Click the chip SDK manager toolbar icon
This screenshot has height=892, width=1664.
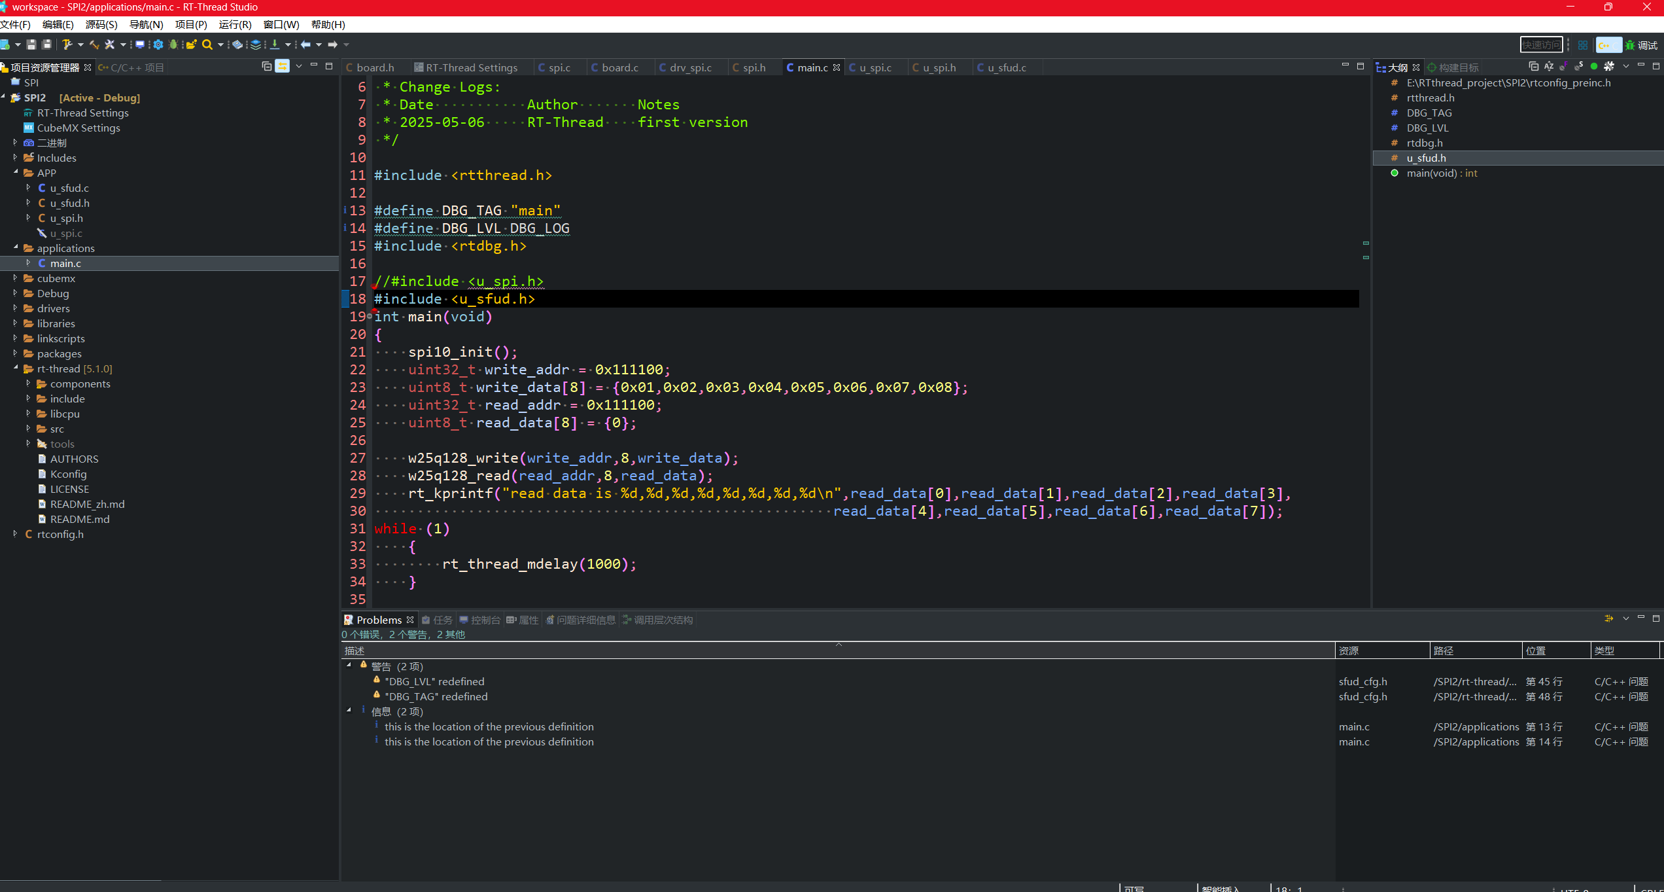237,45
